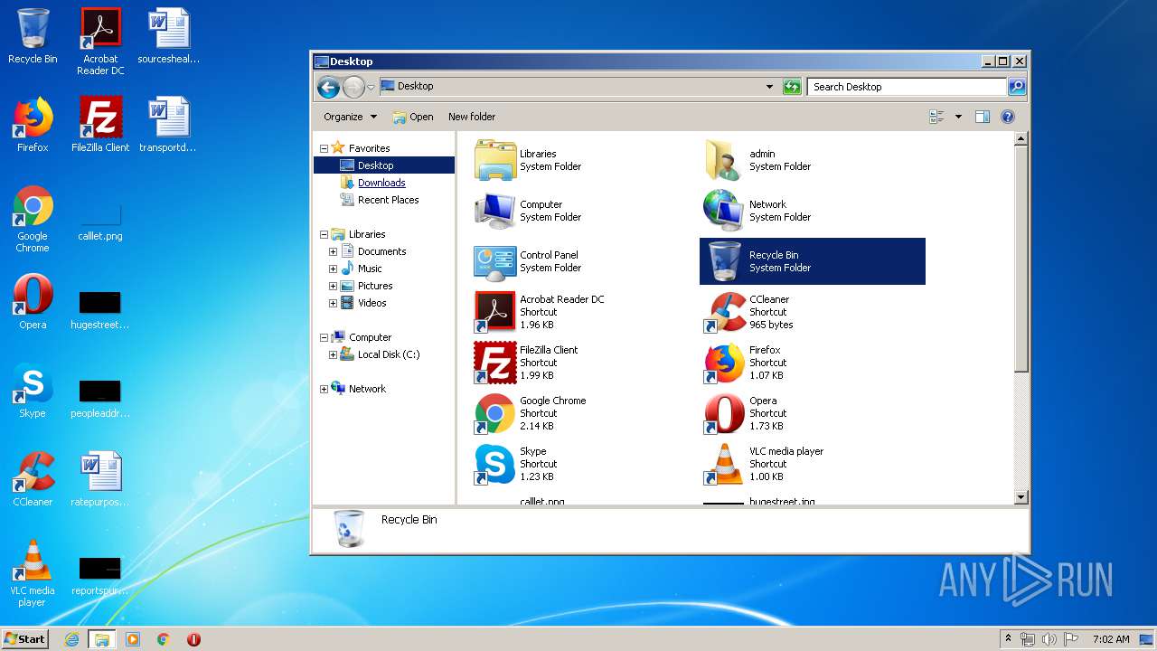This screenshot has height=651, width=1157.
Task: Select transportd Word document on the desktop
Action: click(168, 118)
